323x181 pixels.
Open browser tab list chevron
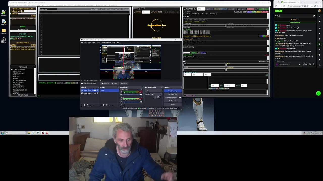click(304, 2)
